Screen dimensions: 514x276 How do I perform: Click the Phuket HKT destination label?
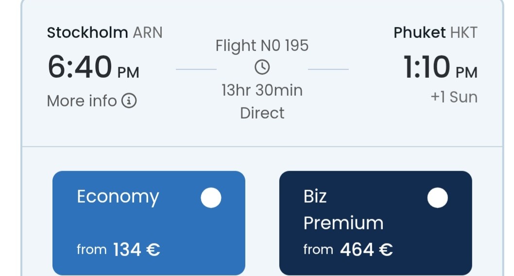point(435,33)
